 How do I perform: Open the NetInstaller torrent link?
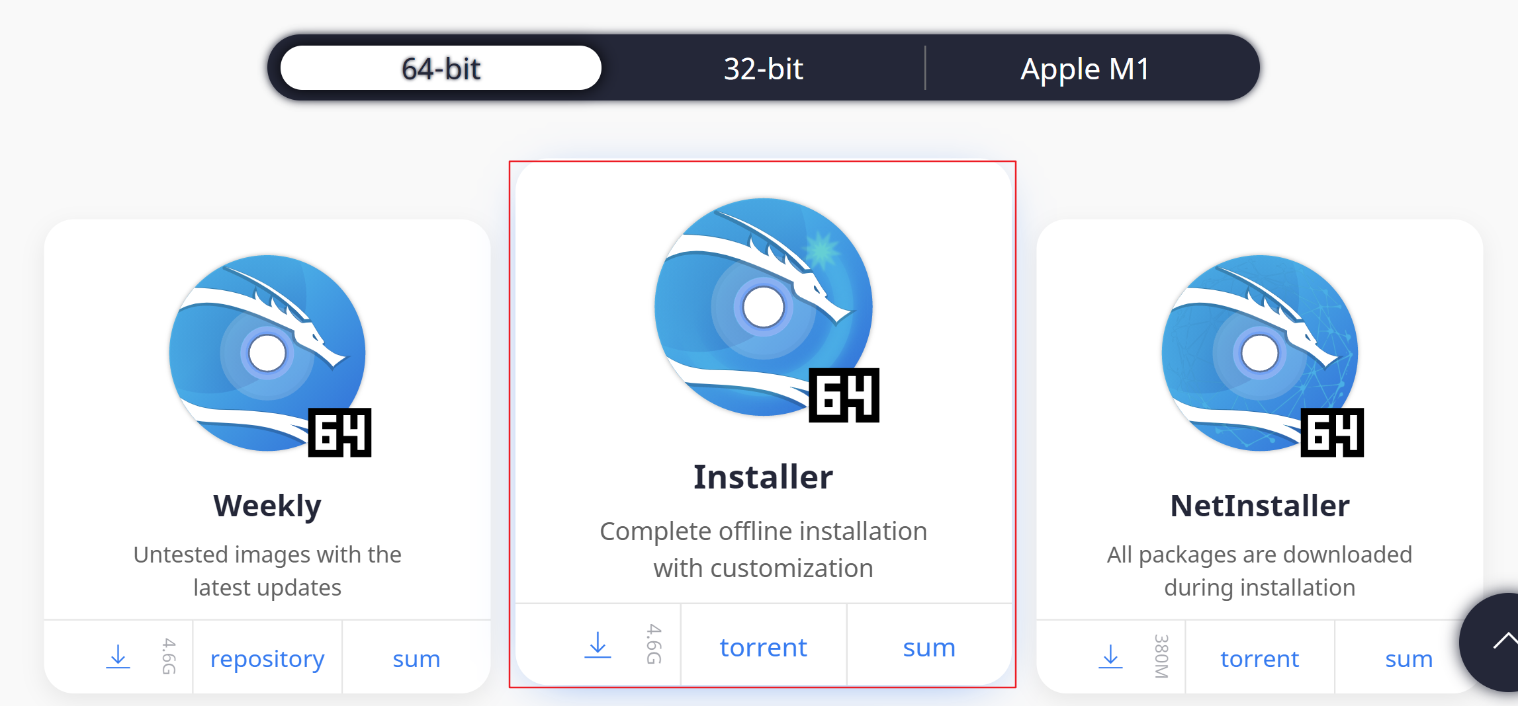1260,658
